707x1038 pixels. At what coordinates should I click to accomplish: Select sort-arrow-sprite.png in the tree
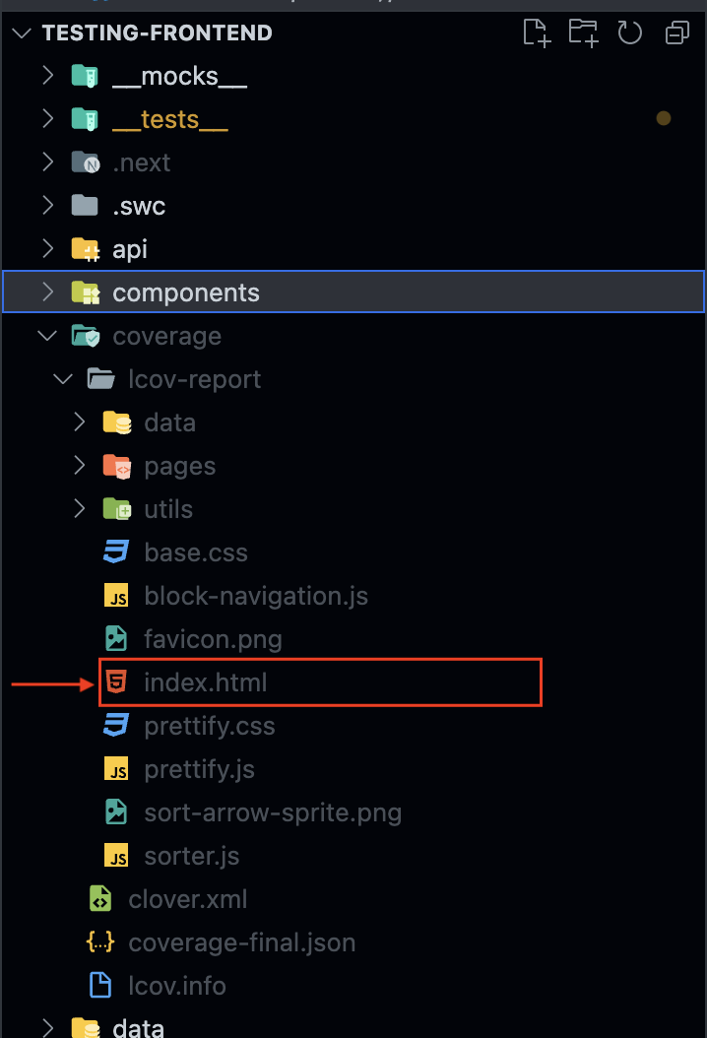tap(272, 811)
